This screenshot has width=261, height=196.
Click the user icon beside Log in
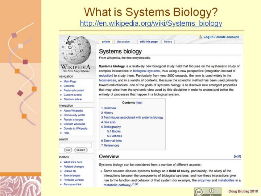pos(200,37)
